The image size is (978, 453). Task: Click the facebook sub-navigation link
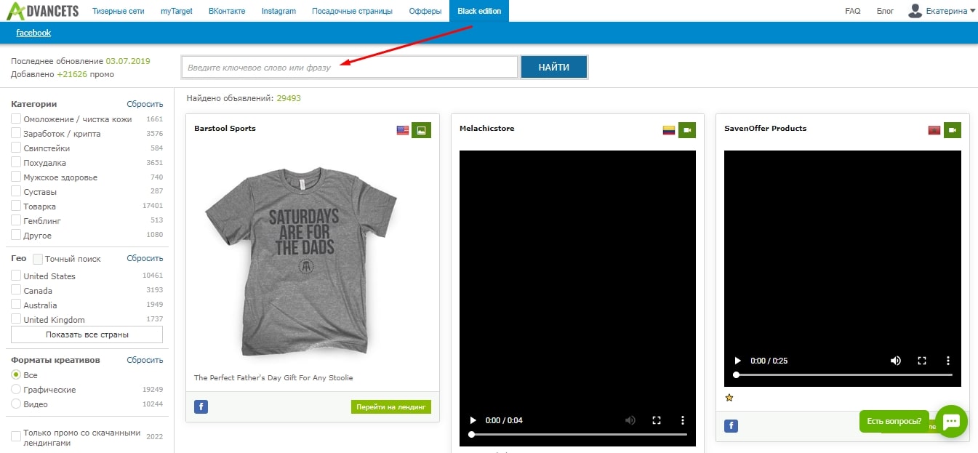(x=33, y=33)
